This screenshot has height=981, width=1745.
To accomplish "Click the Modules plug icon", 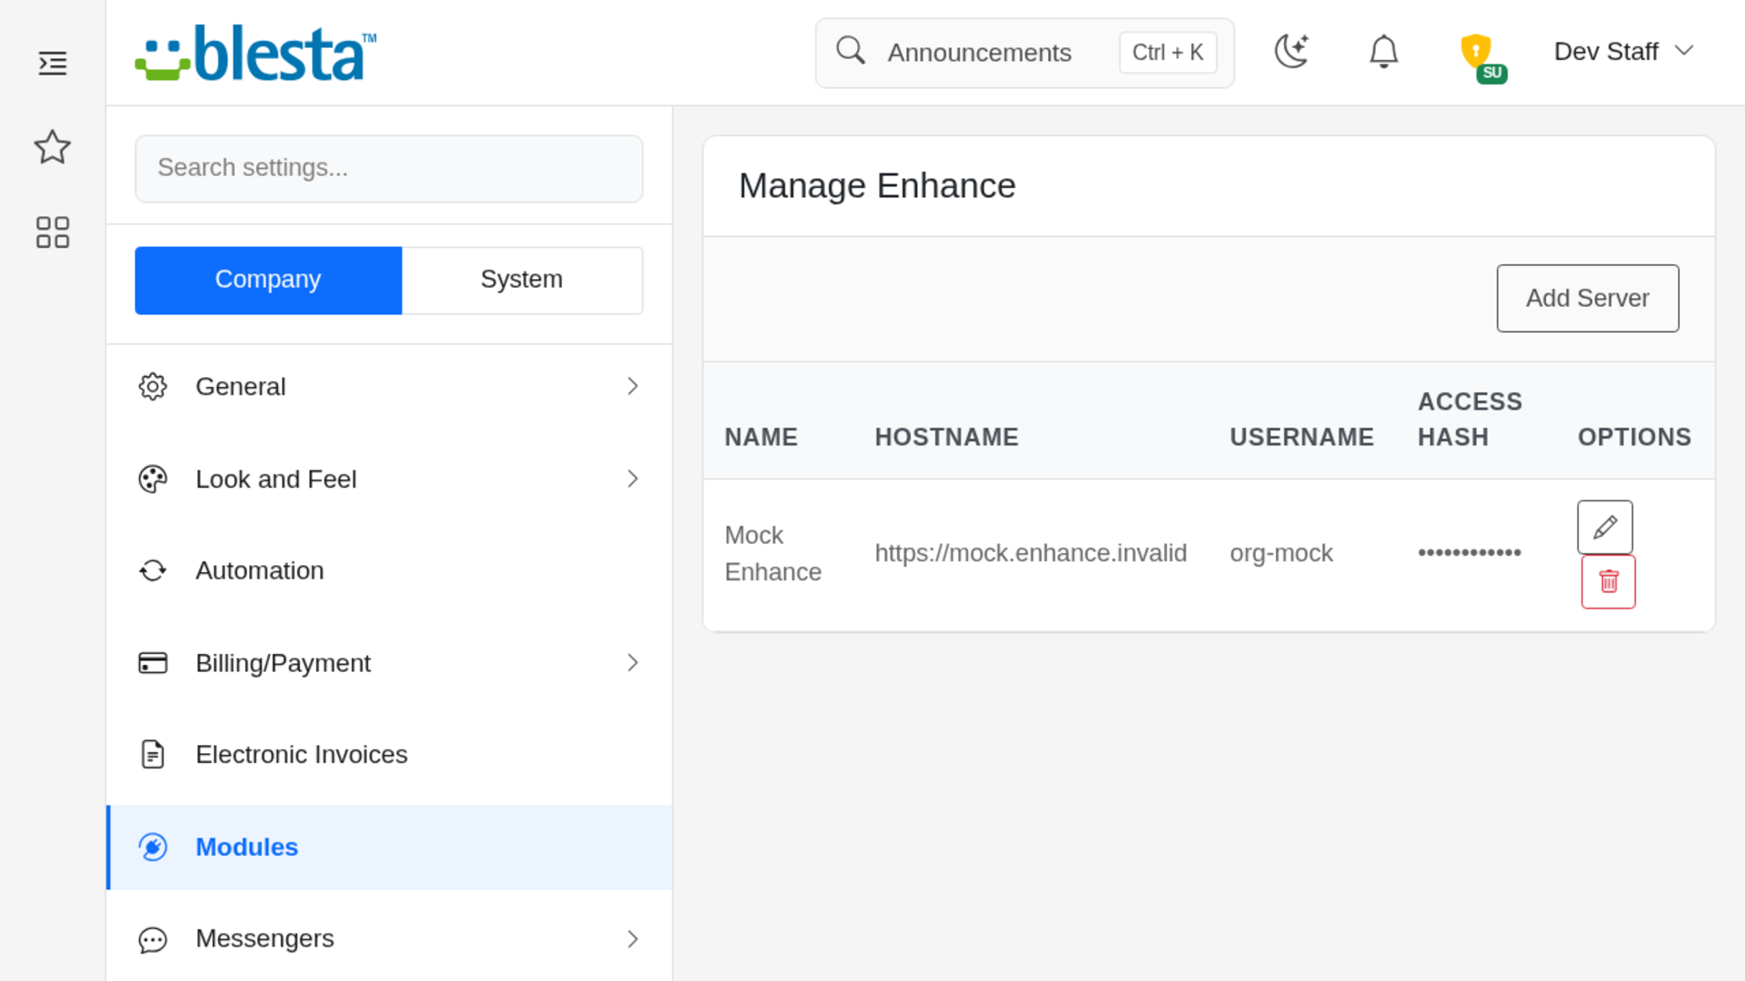I will (x=153, y=847).
